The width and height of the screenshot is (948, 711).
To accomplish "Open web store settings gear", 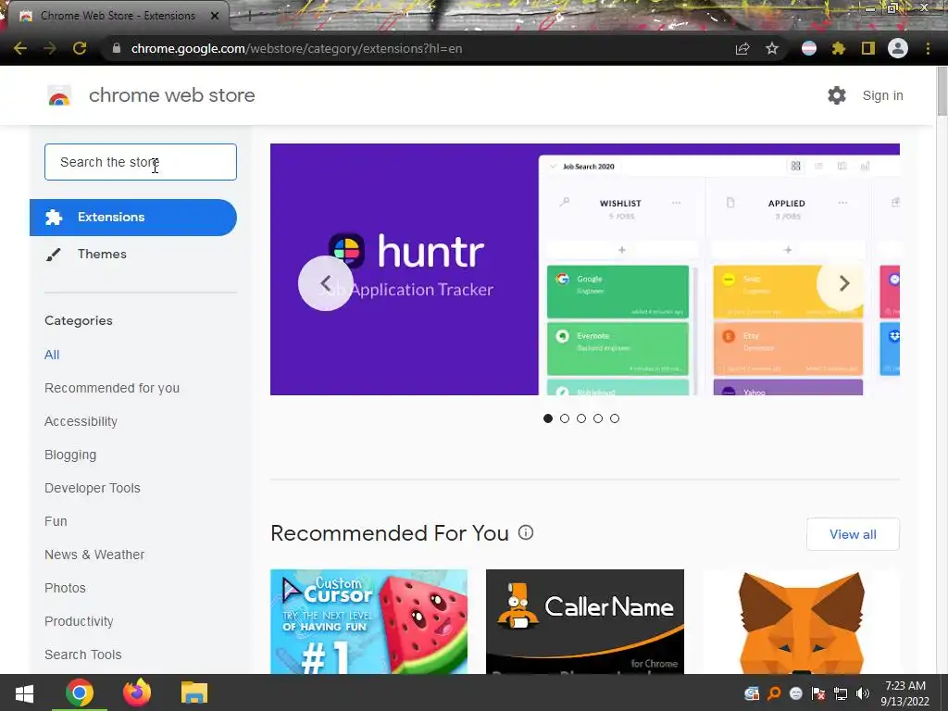I will click(x=837, y=95).
